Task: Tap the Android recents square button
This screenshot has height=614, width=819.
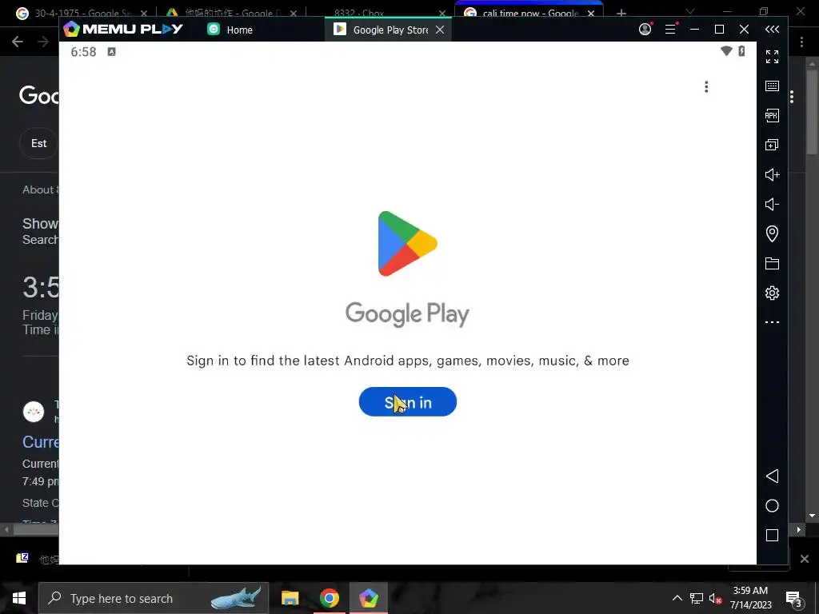Action: pos(772,535)
